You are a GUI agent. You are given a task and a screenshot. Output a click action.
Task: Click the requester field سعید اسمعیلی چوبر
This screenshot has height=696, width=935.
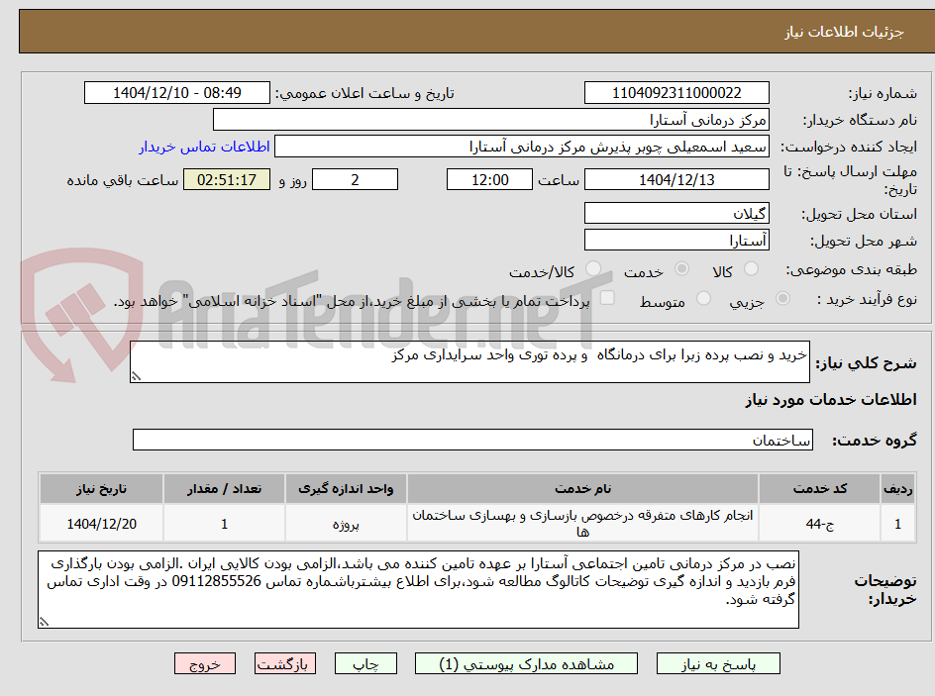[522, 147]
